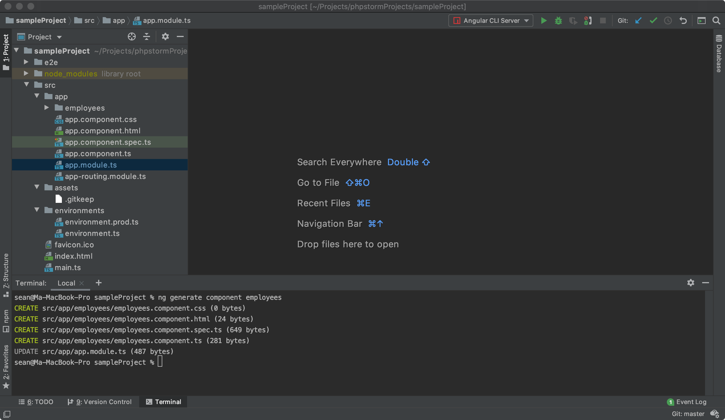Collapse the environments folder

pos(37,210)
